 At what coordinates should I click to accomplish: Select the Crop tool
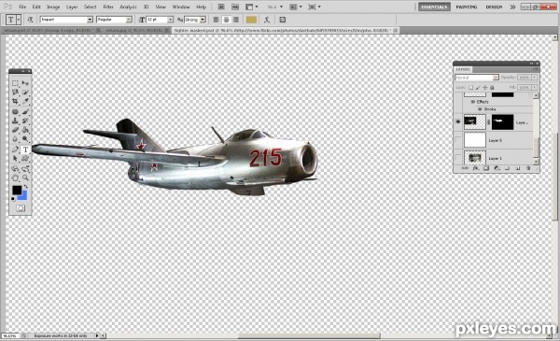(x=15, y=102)
